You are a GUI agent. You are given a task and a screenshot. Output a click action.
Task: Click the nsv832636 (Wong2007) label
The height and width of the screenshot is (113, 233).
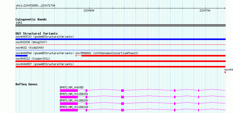click(x=31, y=42)
